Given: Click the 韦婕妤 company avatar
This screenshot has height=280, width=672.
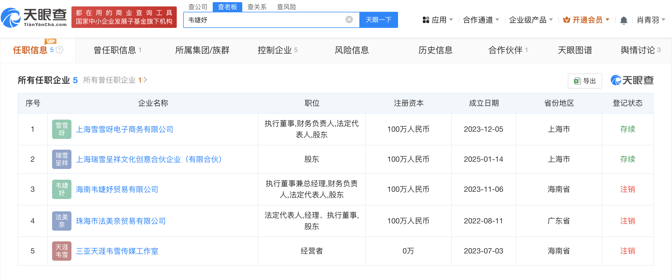Looking at the screenshot, I should 62,189.
